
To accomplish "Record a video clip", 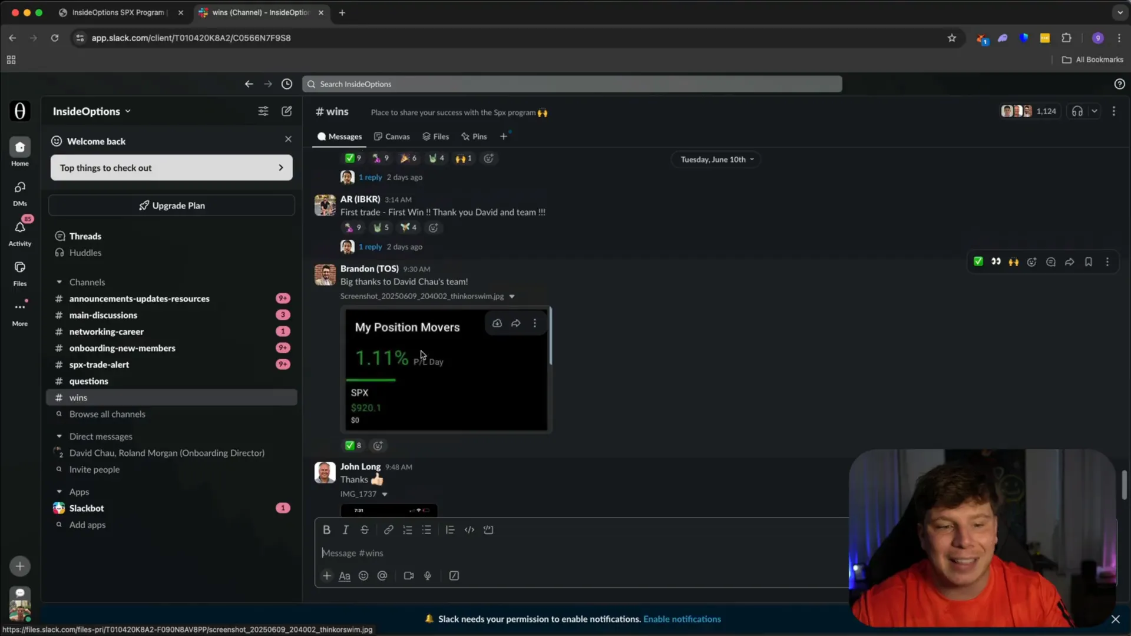I will [409, 576].
